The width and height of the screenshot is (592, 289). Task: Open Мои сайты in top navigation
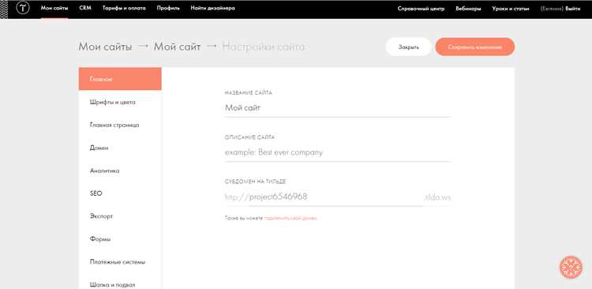click(x=54, y=9)
